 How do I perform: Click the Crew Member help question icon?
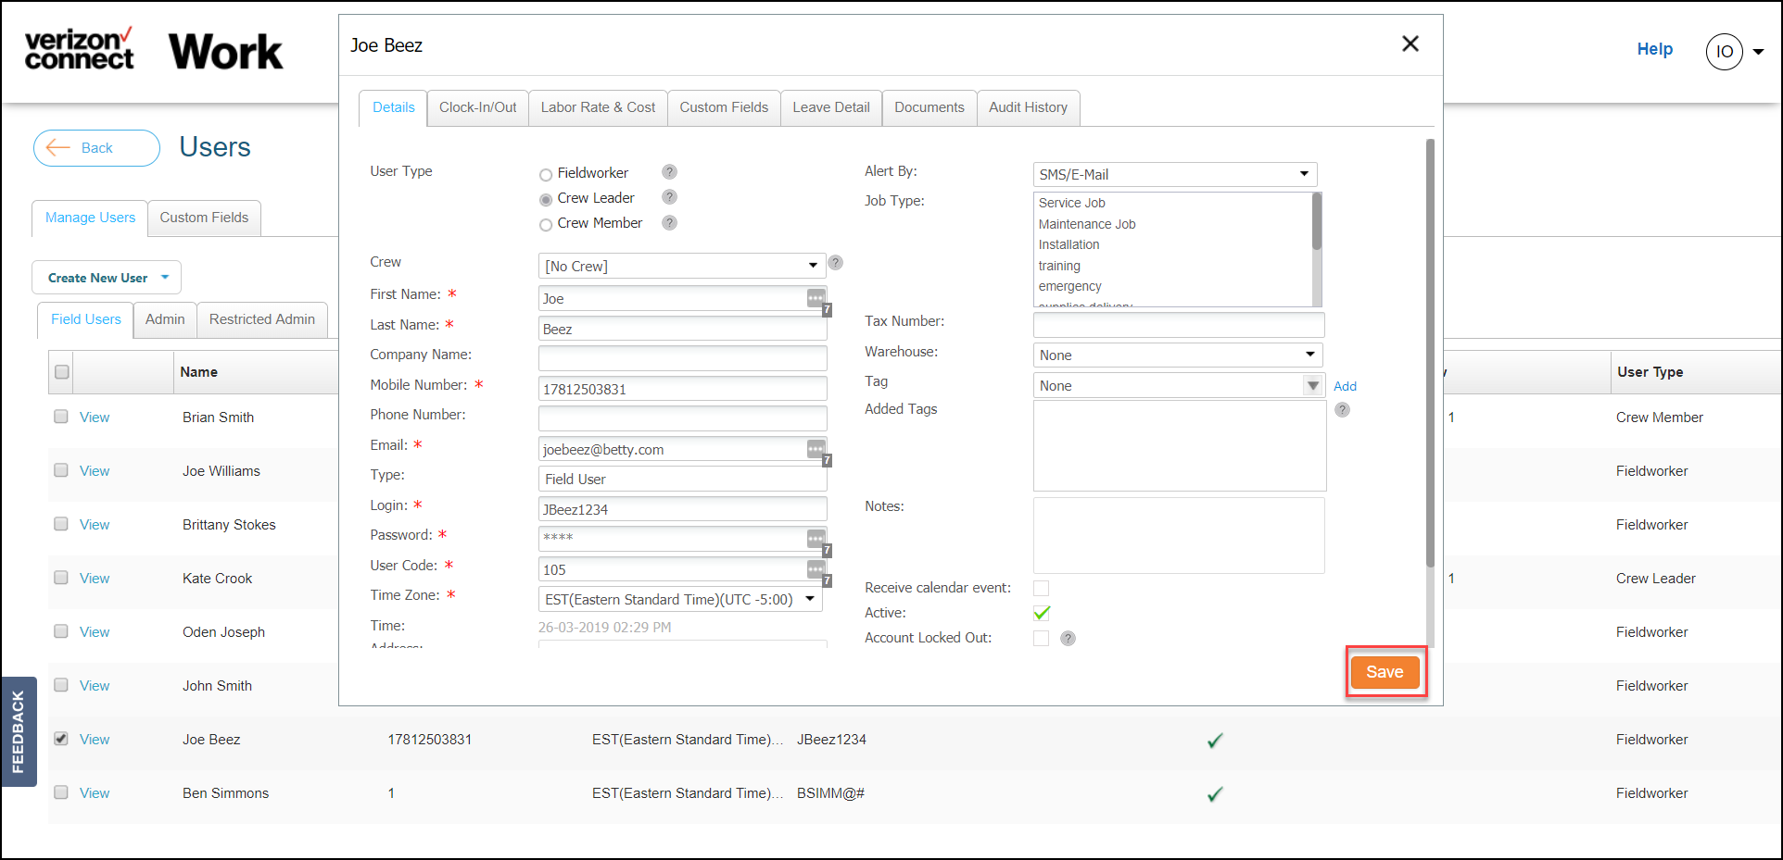coord(669,223)
